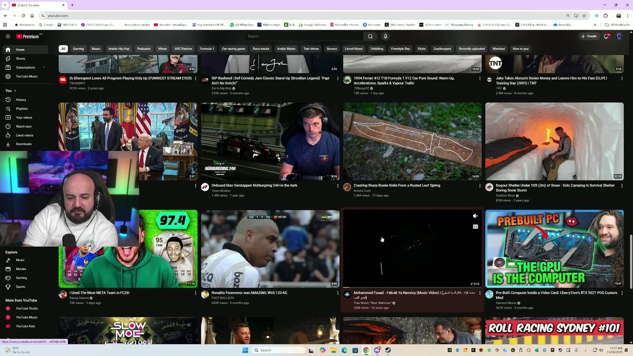Screen dimensions: 633x356
Task: Play the rusted leaf spring knife thumbnail
Action: (x=412, y=141)
